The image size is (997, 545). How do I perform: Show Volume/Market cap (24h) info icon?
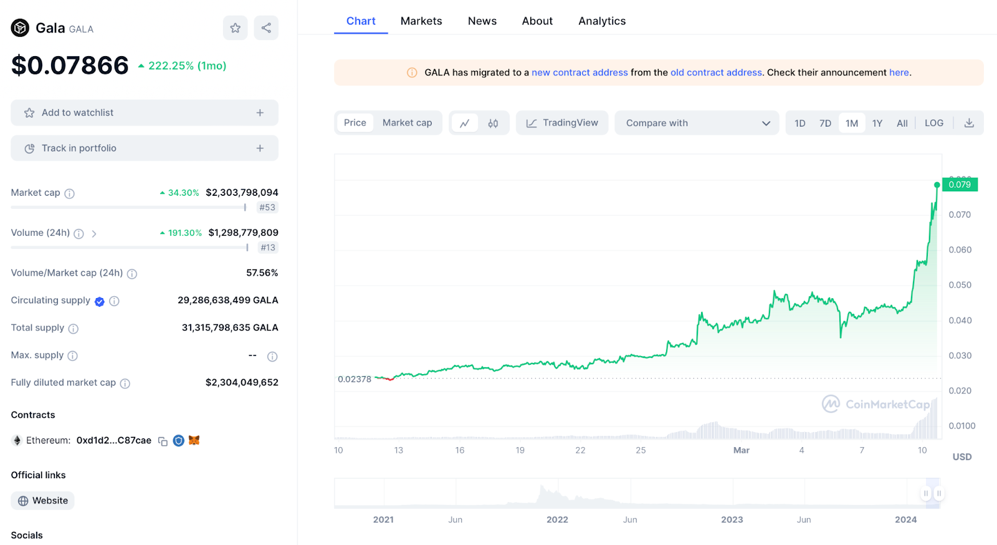click(132, 274)
